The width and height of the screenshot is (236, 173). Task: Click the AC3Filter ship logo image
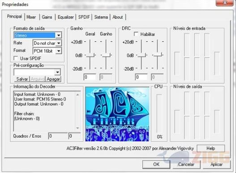click(x=117, y=114)
